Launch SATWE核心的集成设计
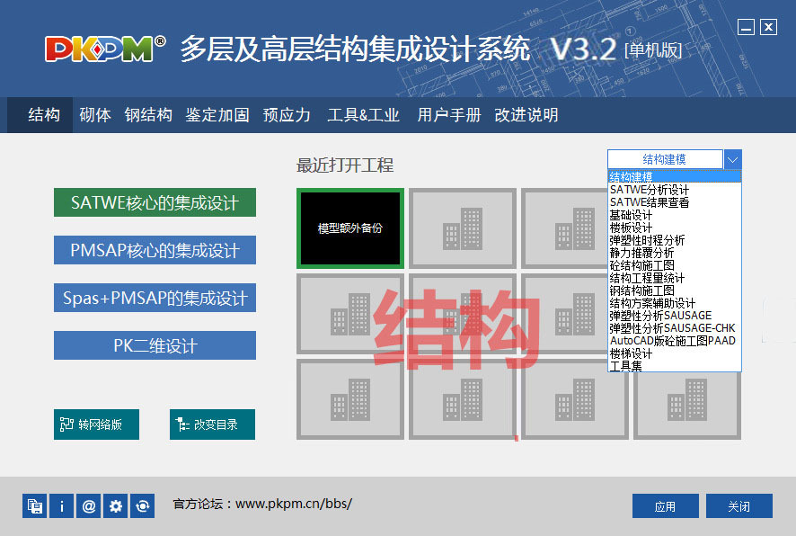The width and height of the screenshot is (796, 536). pyautogui.click(x=154, y=202)
